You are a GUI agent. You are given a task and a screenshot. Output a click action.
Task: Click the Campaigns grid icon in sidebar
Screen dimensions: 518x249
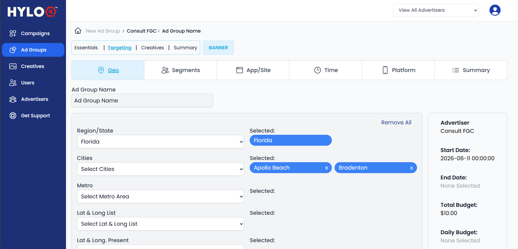tap(13, 33)
